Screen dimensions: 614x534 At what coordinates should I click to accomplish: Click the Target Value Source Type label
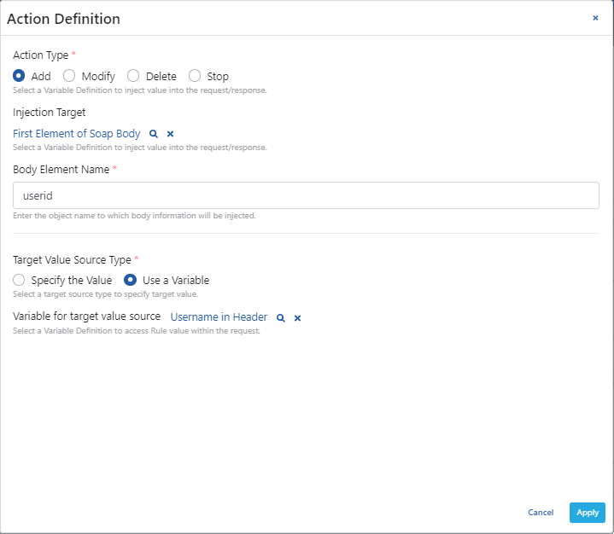[72, 259]
